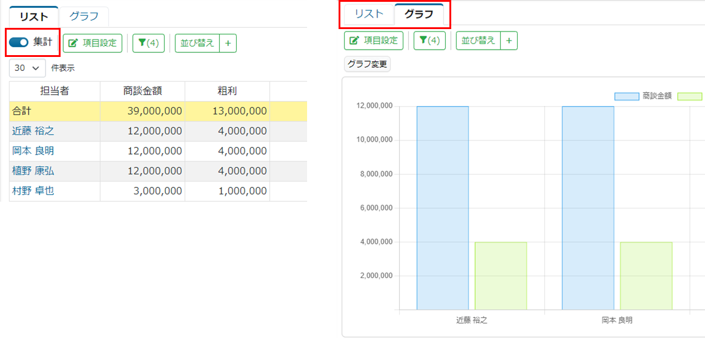Click the 岡本 良明 axis label in chart

617,320
